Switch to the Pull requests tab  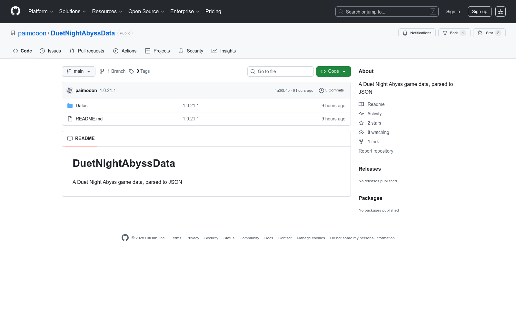(87, 51)
